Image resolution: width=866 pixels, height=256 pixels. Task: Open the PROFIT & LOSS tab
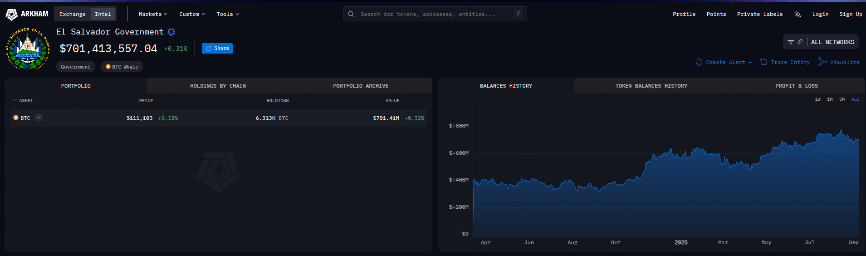coord(797,85)
